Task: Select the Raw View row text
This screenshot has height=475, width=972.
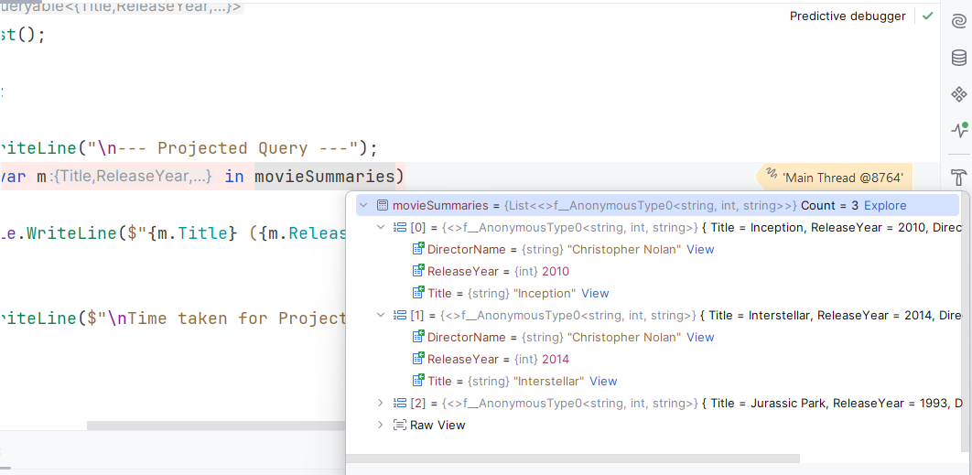Action: [437, 426]
